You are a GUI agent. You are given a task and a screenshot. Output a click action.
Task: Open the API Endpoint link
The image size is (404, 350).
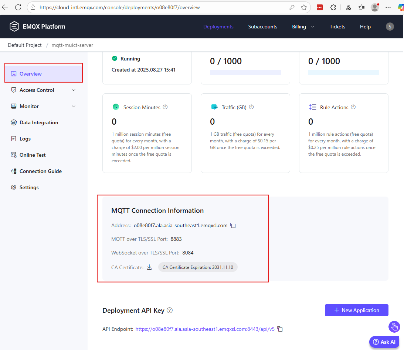click(x=205, y=329)
